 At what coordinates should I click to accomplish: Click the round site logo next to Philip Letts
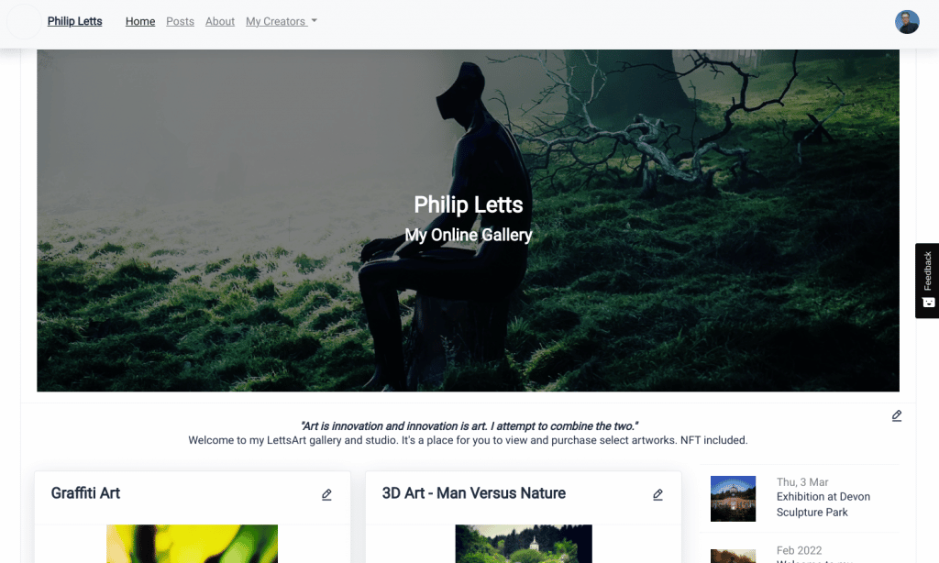click(24, 22)
